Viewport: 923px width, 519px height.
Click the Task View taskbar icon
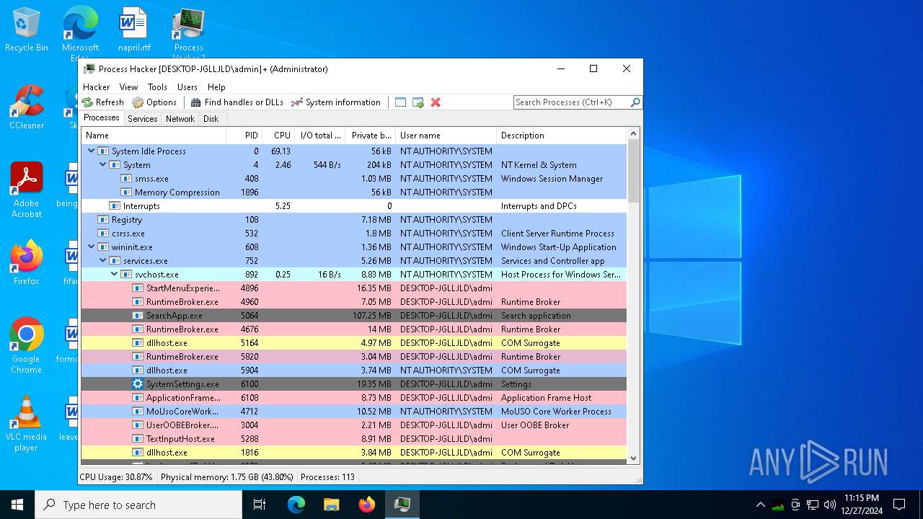(260, 505)
